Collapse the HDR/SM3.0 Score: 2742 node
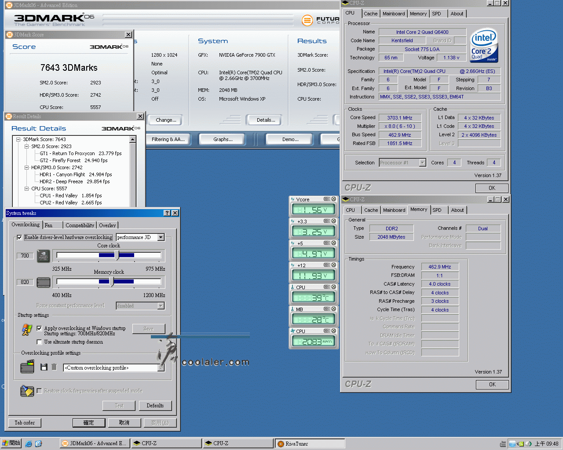Viewport: 563px width, 450px height. pyautogui.click(x=26, y=167)
